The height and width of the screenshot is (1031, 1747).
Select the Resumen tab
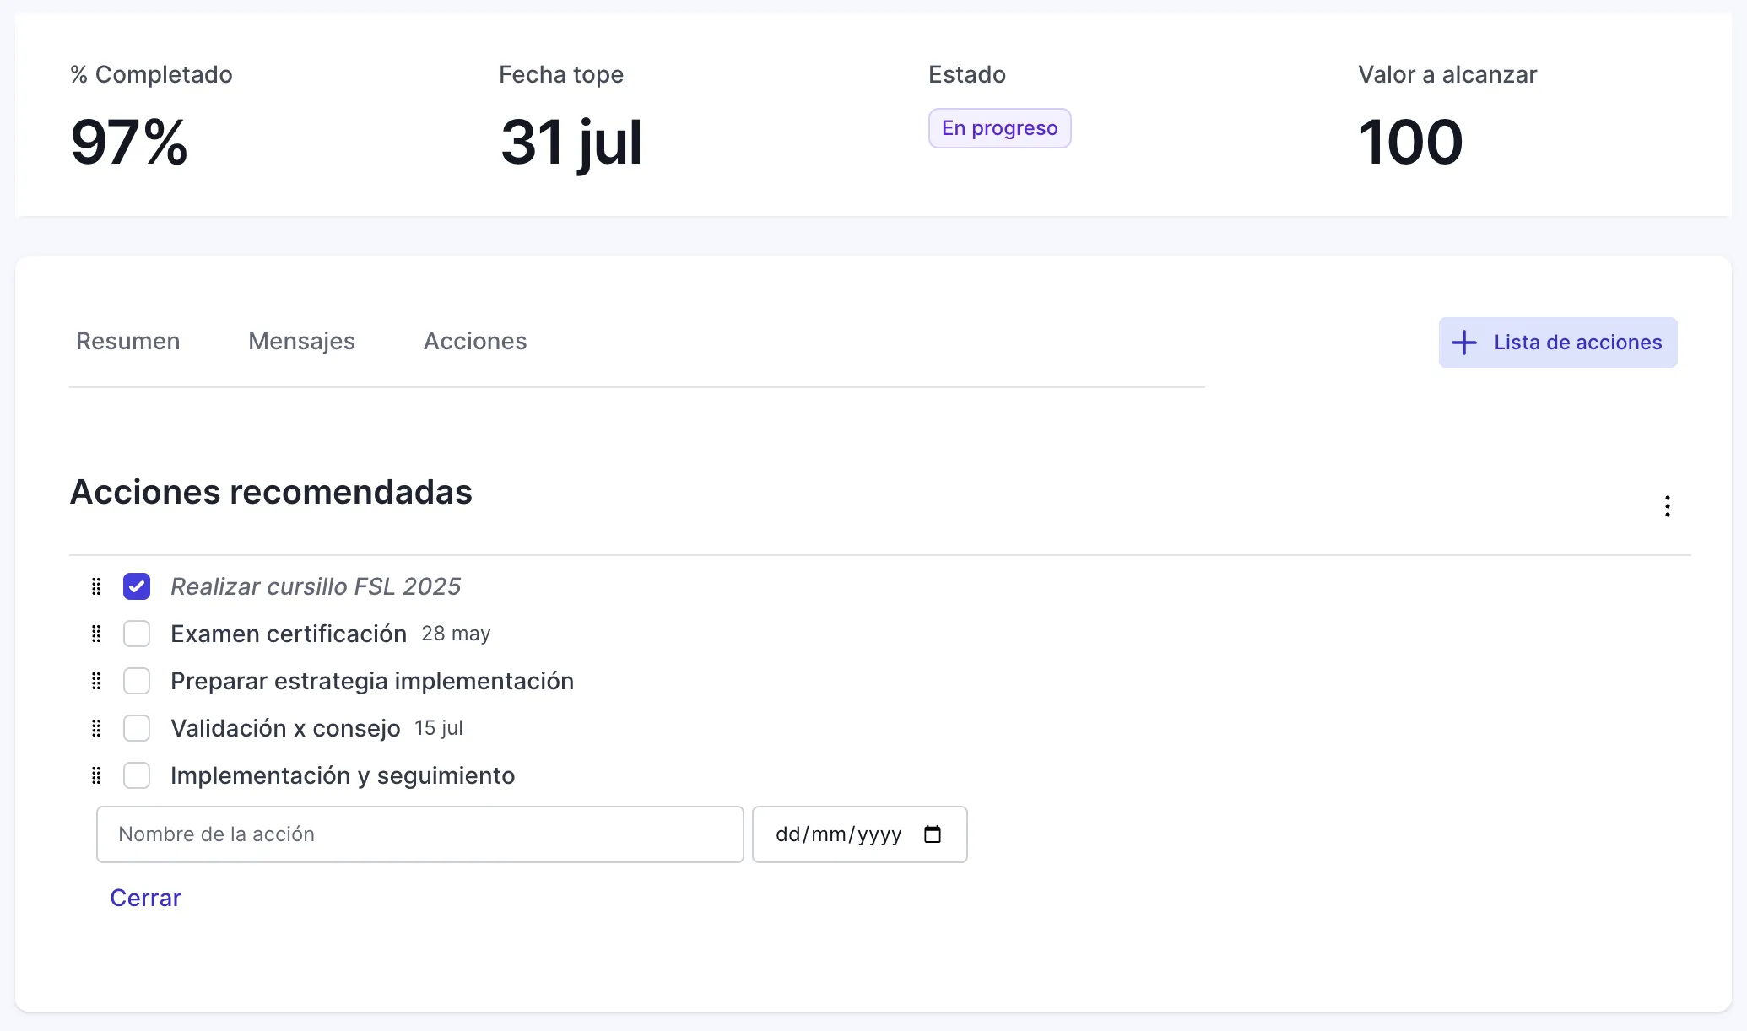pyautogui.click(x=127, y=341)
